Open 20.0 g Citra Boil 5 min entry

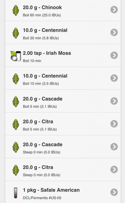(x=63, y=124)
